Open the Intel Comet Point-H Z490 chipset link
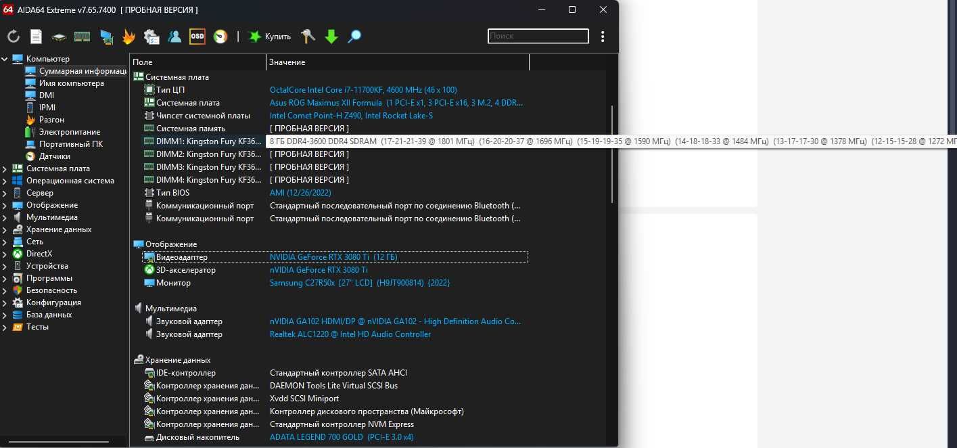957x448 pixels. (x=351, y=116)
